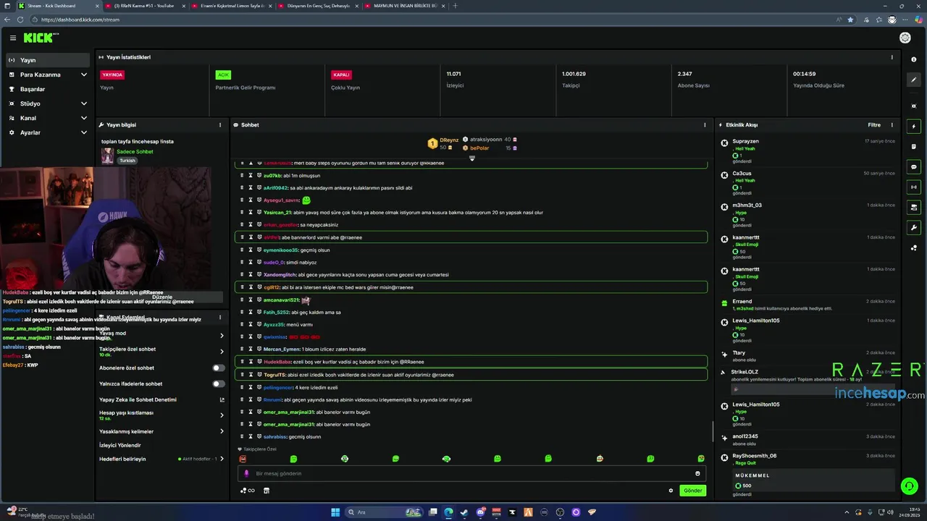The image size is (927, 521).
Task: Open Hedefleri belirleyin chevron
Action: pyautogui.click(x=222, y=459)
